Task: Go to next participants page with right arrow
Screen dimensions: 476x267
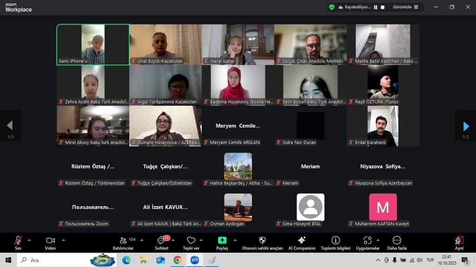Action: [x=466, y=126]
